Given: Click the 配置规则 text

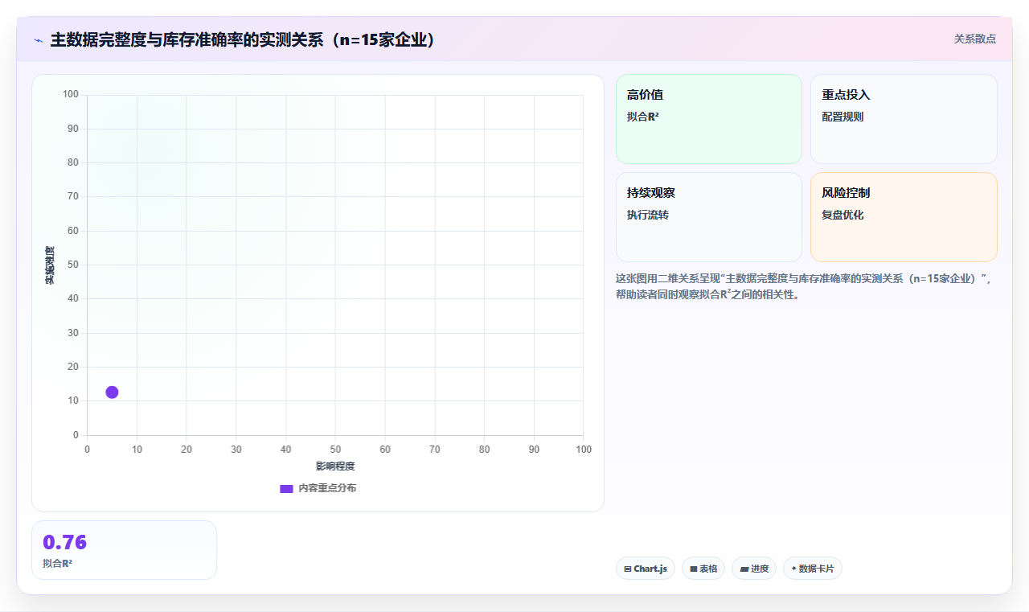Looking at the screenshot, I should coord(842,117).
